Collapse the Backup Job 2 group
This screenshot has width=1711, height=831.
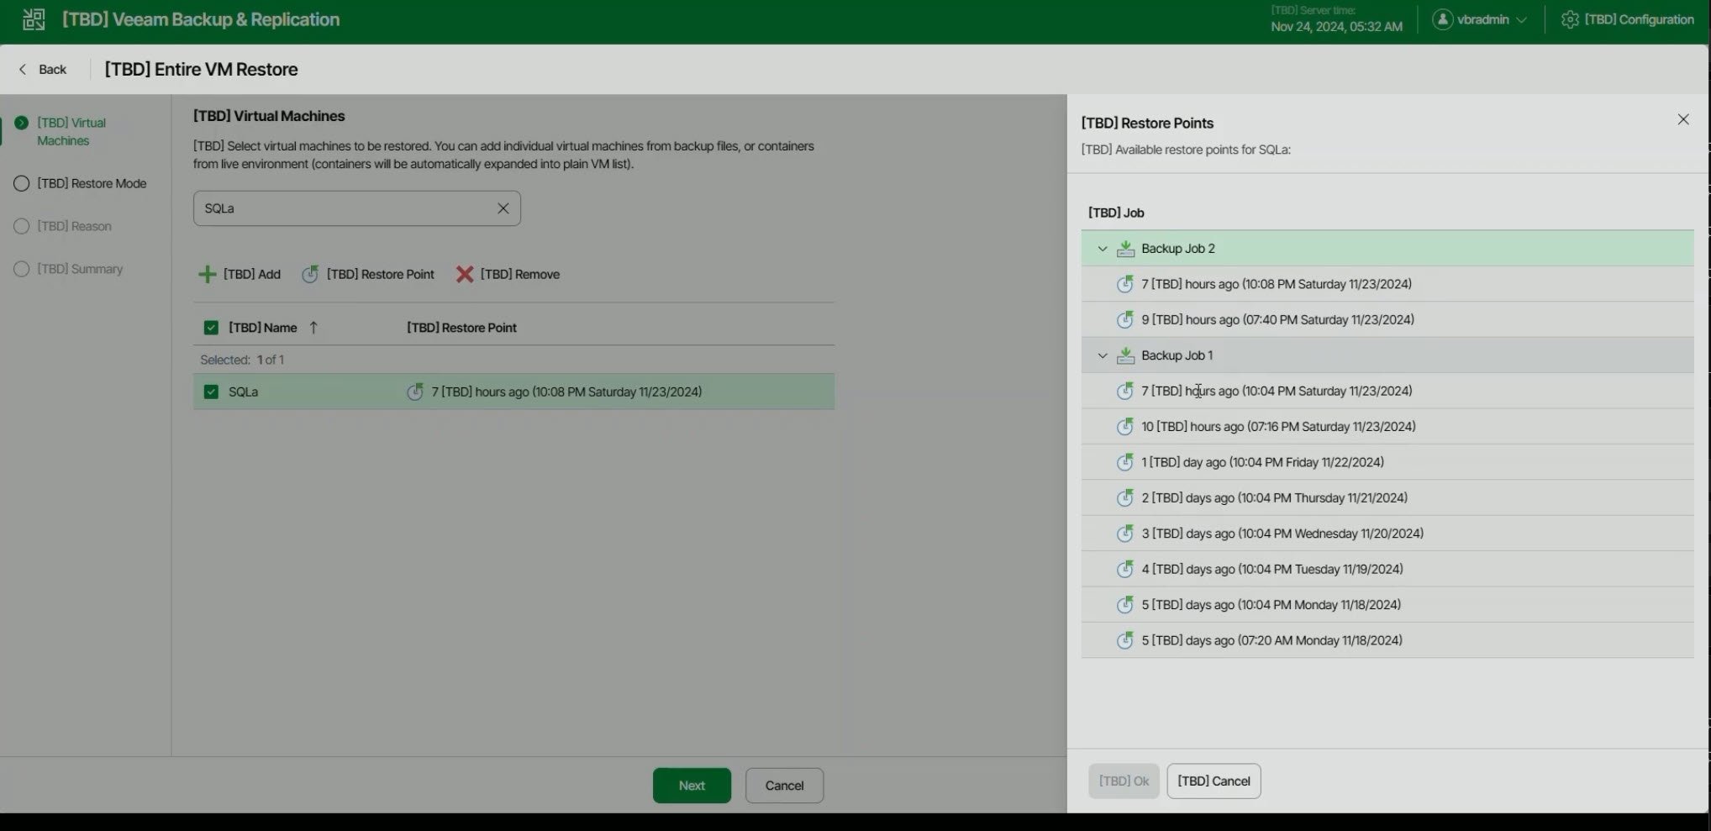coord(1103,249)
